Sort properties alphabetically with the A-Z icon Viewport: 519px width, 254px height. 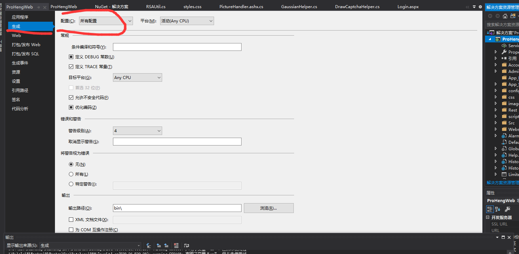498,209
